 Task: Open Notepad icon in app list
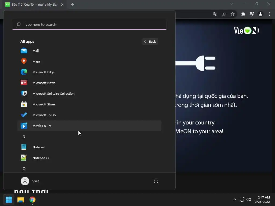[x=24, y=147]
